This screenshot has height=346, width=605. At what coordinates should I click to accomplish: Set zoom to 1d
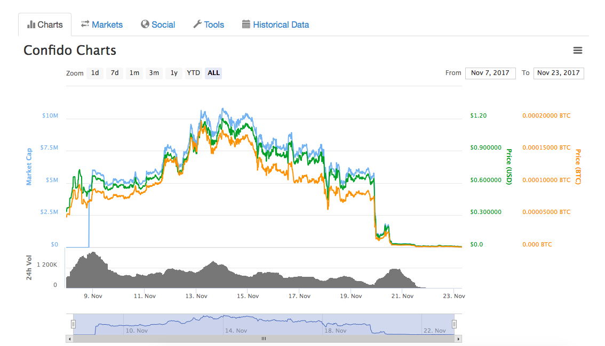point(95,73)
